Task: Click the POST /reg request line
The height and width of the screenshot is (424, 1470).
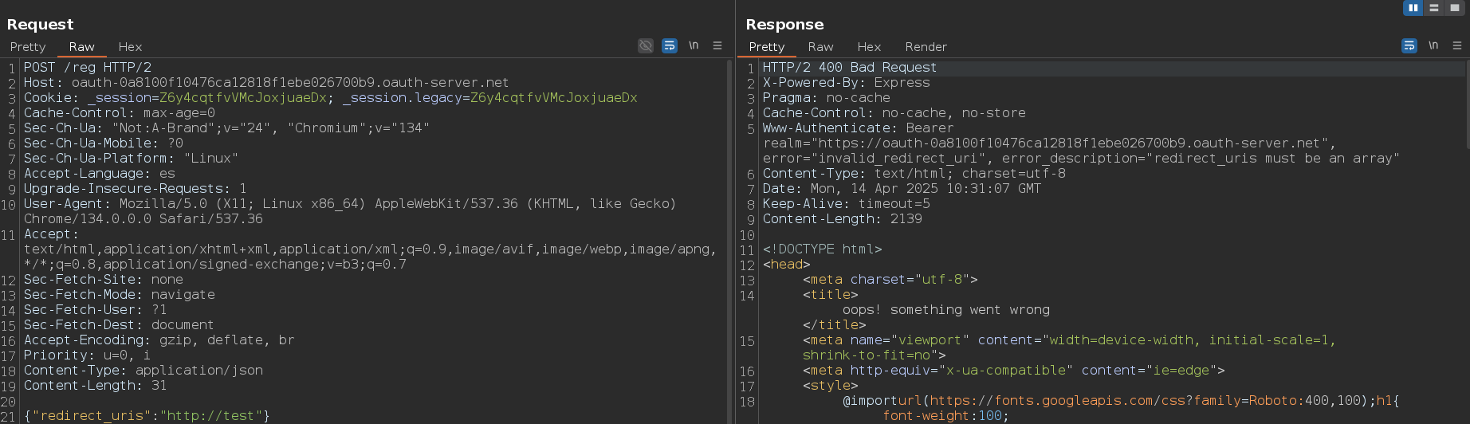Action: pyautogui.click(x=88, y=68)
